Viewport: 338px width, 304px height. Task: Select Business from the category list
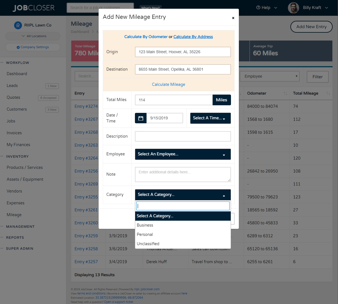[x=145, y=225]
